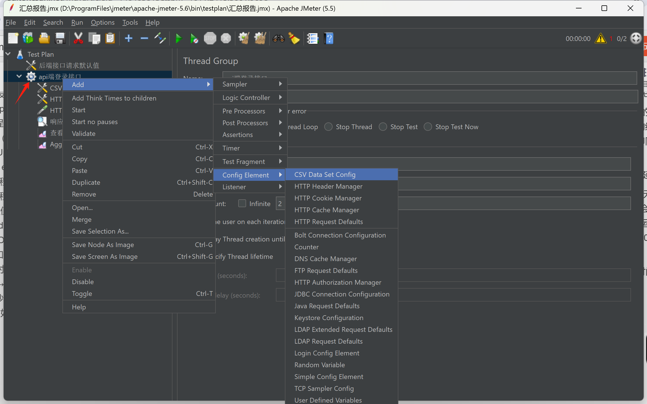Open the File menu
This screenshot has width=647, height=404.
click(11, 22)
